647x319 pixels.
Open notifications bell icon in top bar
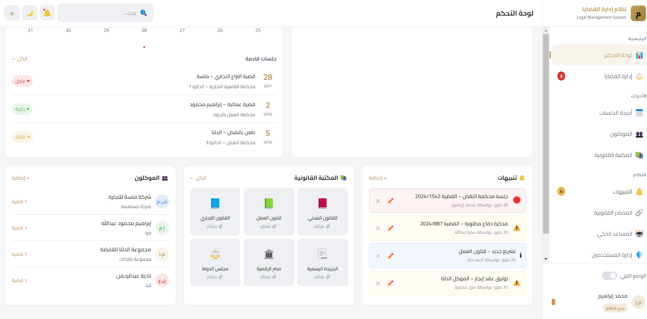(47, 13)
